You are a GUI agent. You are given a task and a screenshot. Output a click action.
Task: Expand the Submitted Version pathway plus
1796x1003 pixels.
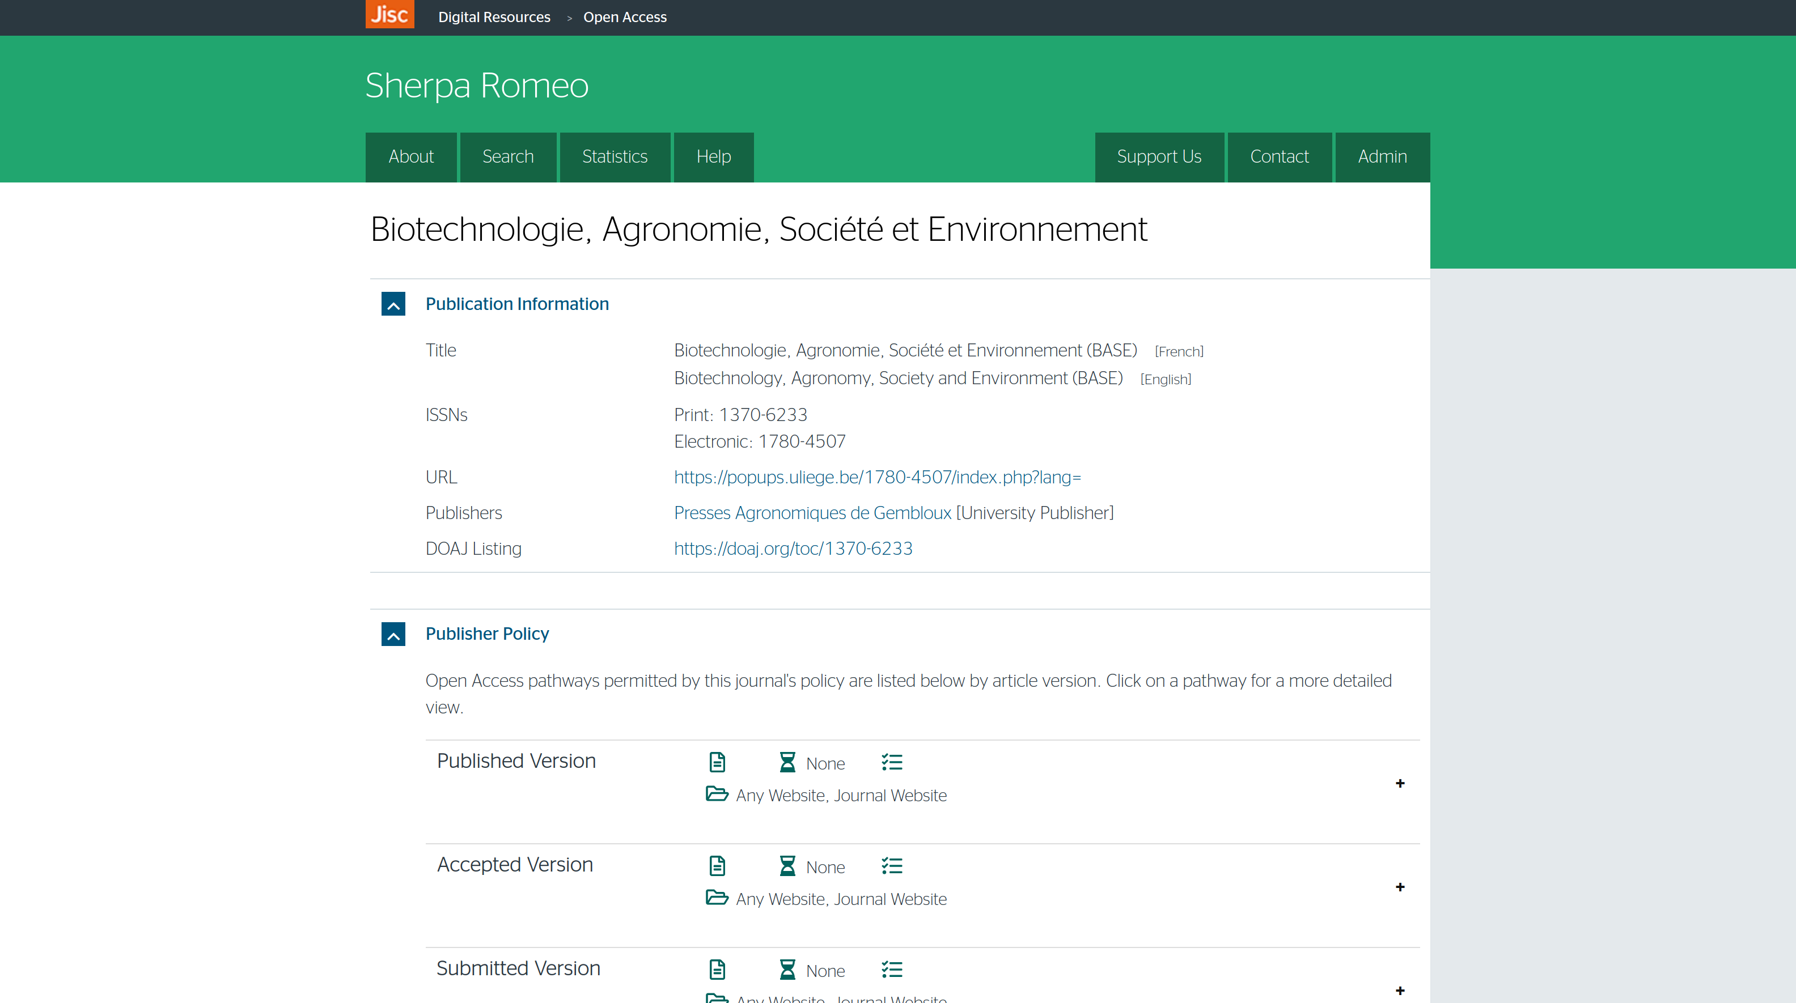[x=1400, y=991]
